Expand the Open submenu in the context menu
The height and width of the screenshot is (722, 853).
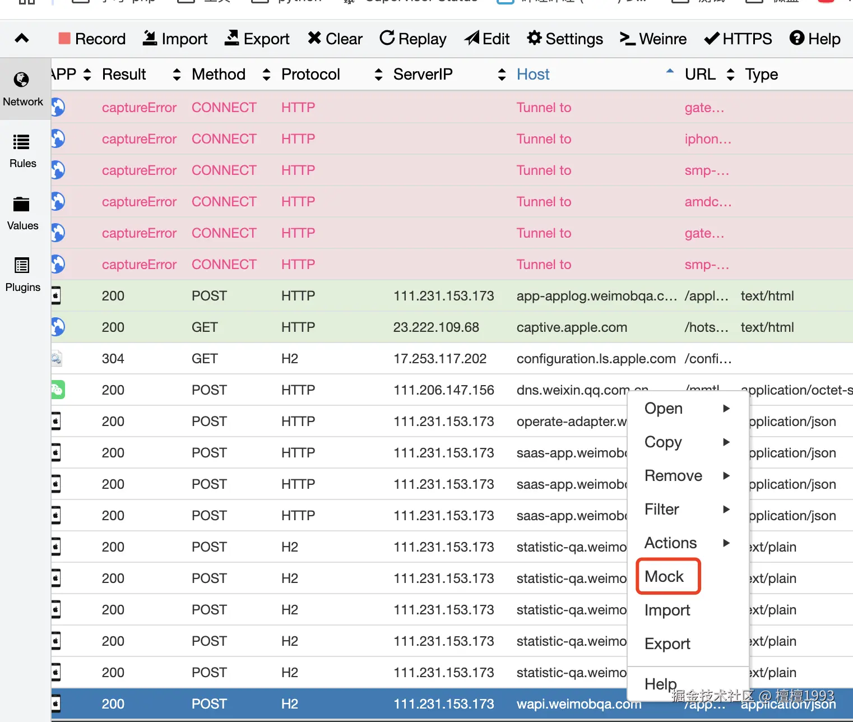[688, 408]
